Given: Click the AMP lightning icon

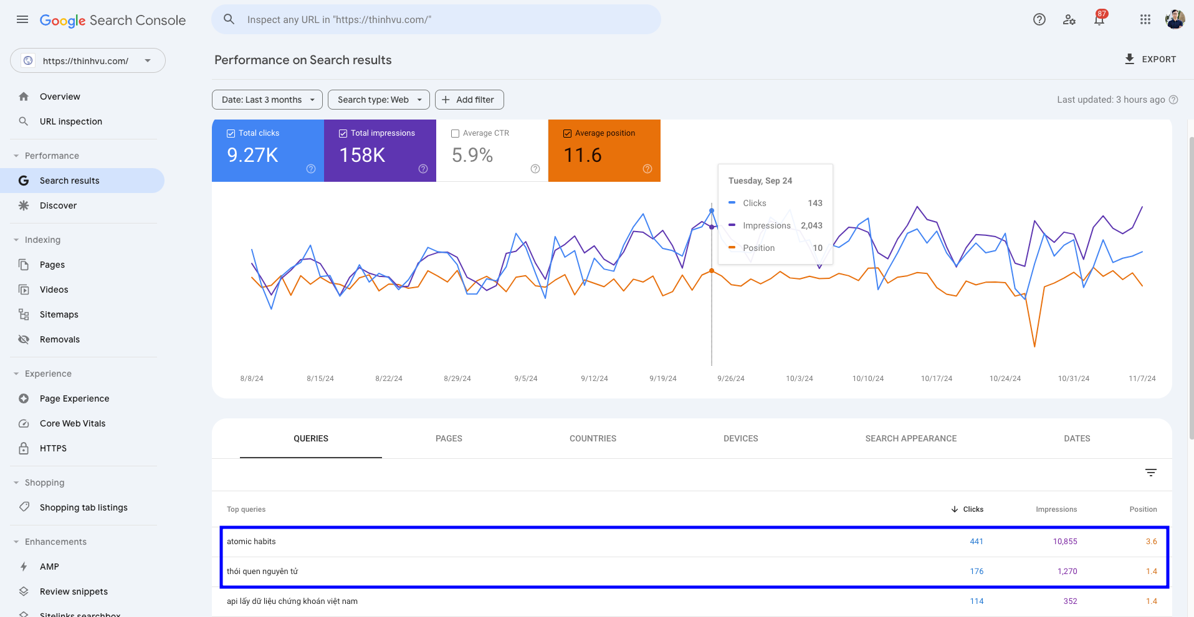Looking at the screenshot, I should (x=24, y=567).
